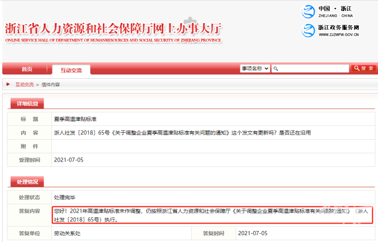
Task: Switch to the 互动交流 tab
Action: pyautogui.click(x=70, y=69)
